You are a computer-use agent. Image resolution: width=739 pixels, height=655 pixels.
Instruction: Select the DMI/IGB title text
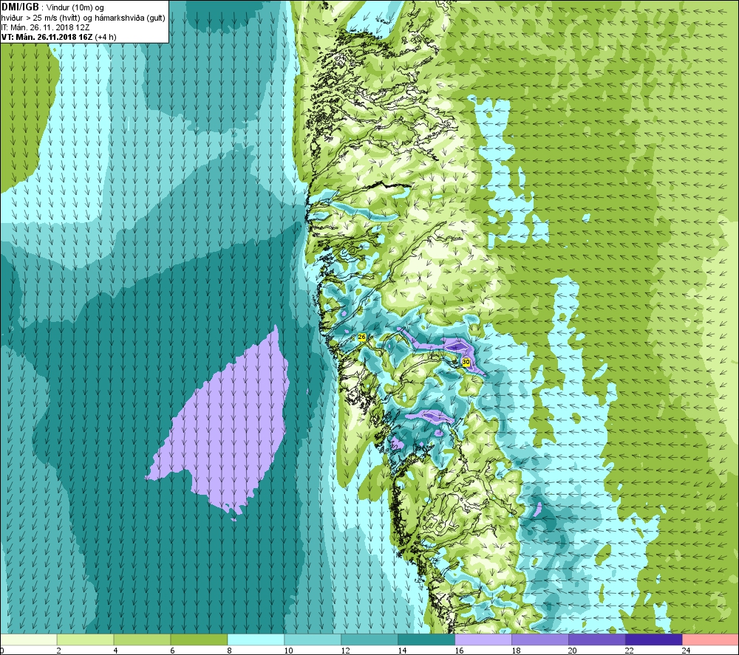point(20,7)
